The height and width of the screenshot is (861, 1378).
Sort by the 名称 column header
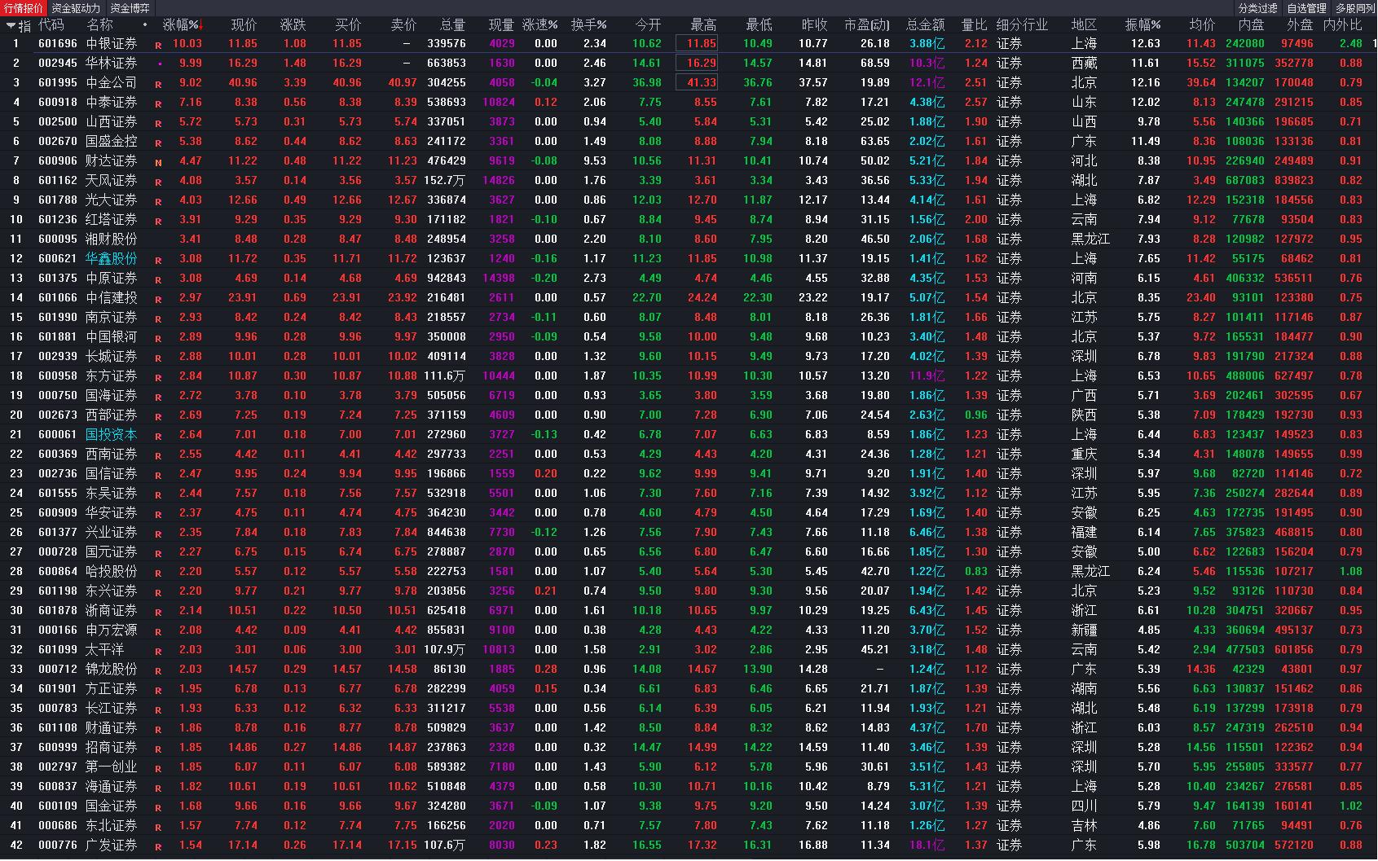(99, 25)
